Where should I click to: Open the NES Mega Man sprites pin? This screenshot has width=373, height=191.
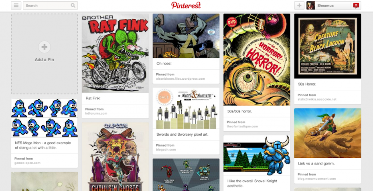tap(45, 118)
